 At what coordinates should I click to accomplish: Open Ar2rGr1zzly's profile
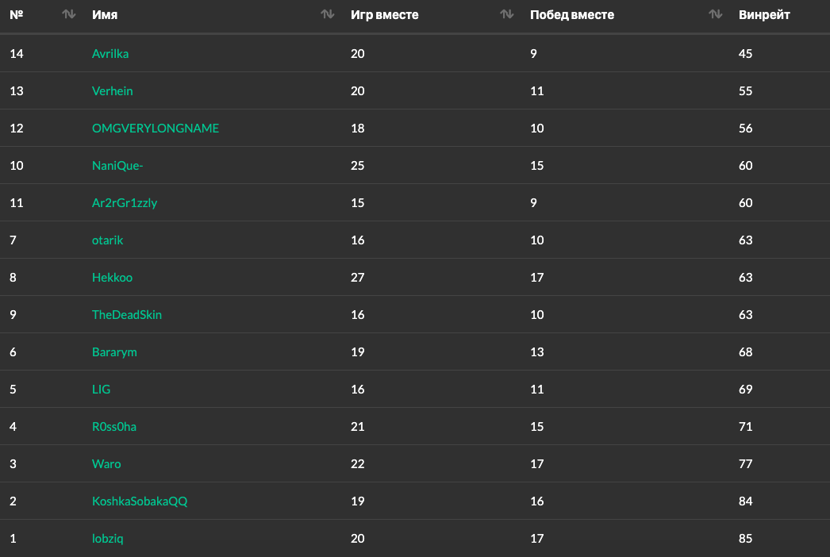(x=125, y=203)
